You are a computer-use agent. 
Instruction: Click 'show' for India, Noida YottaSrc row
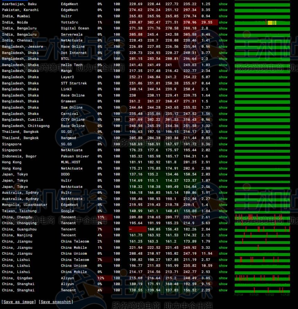[223, 22]
